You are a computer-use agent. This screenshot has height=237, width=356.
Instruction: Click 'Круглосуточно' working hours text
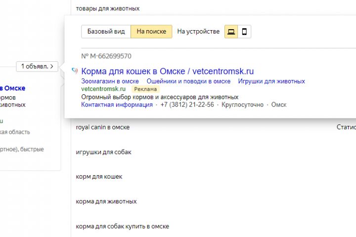pyautogui.click(x=242, y=105)
